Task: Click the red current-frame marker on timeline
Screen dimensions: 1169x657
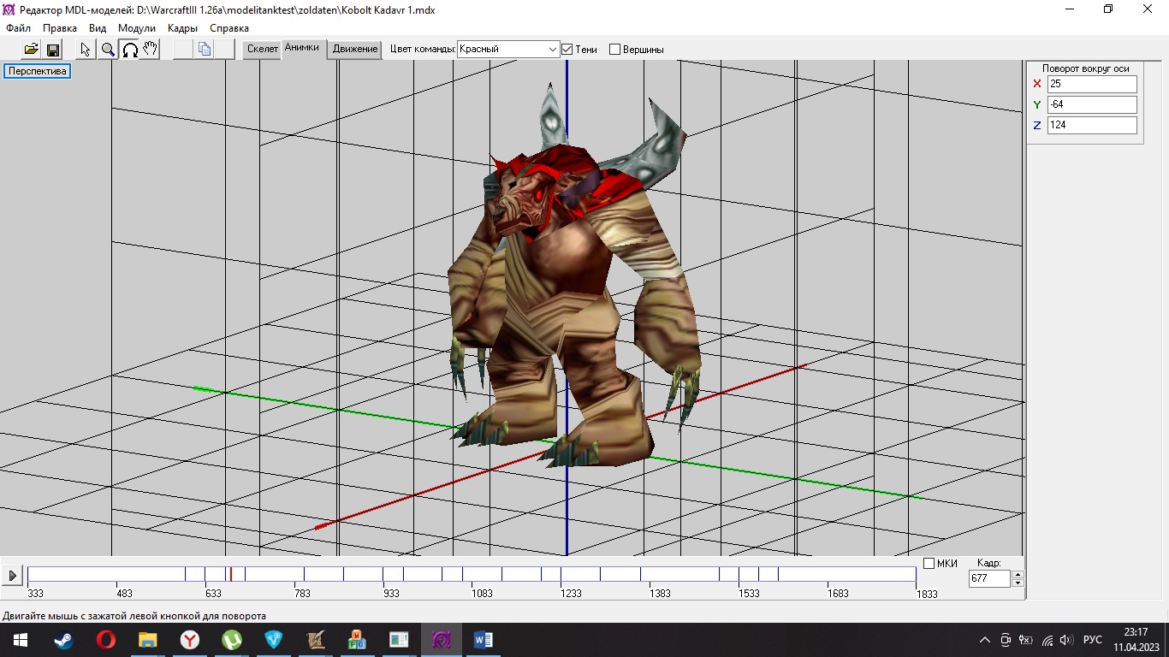Action: (x=231, y=574)
